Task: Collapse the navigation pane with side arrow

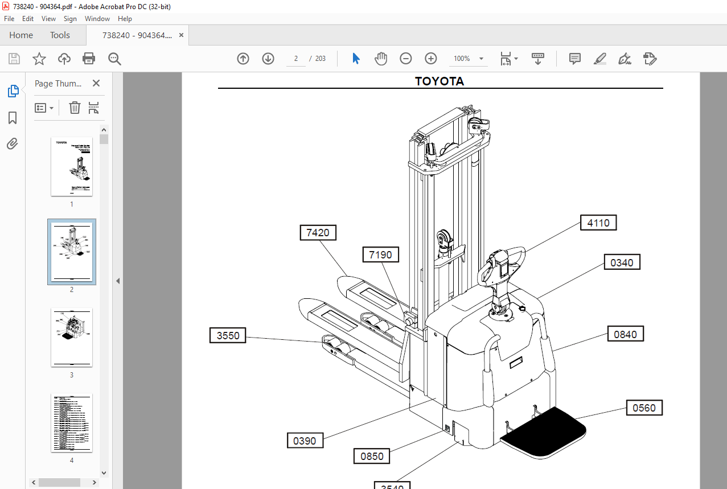Action: click(x=118, y=281)
